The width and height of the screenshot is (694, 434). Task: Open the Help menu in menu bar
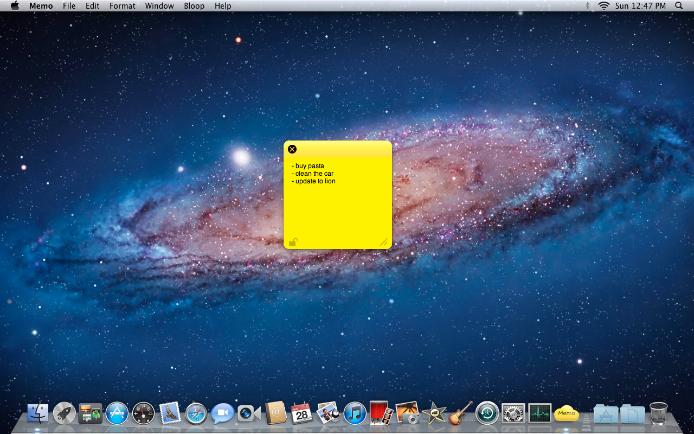pyautogui.click(x=223, y=6)
